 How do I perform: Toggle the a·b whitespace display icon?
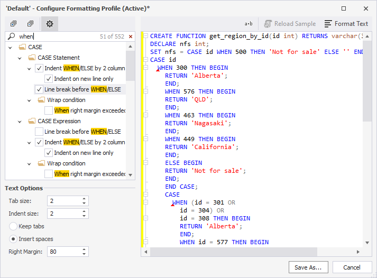coord(249,24)
